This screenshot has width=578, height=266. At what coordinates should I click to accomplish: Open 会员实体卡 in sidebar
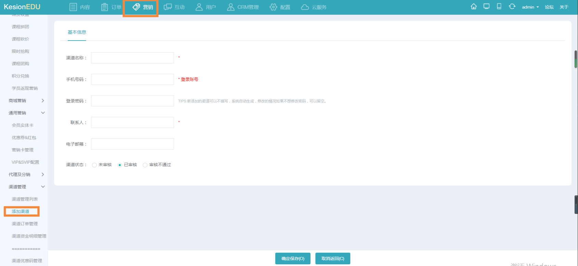(23, 125)
